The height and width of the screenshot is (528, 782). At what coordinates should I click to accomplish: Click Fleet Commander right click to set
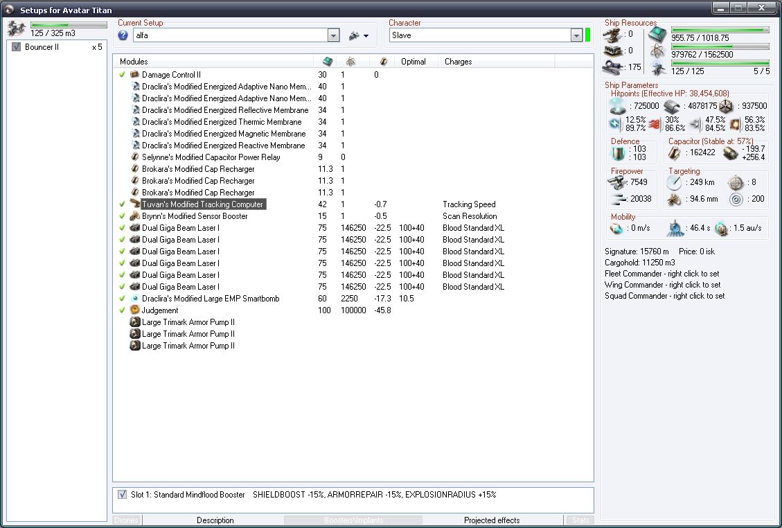click(661, 274)
